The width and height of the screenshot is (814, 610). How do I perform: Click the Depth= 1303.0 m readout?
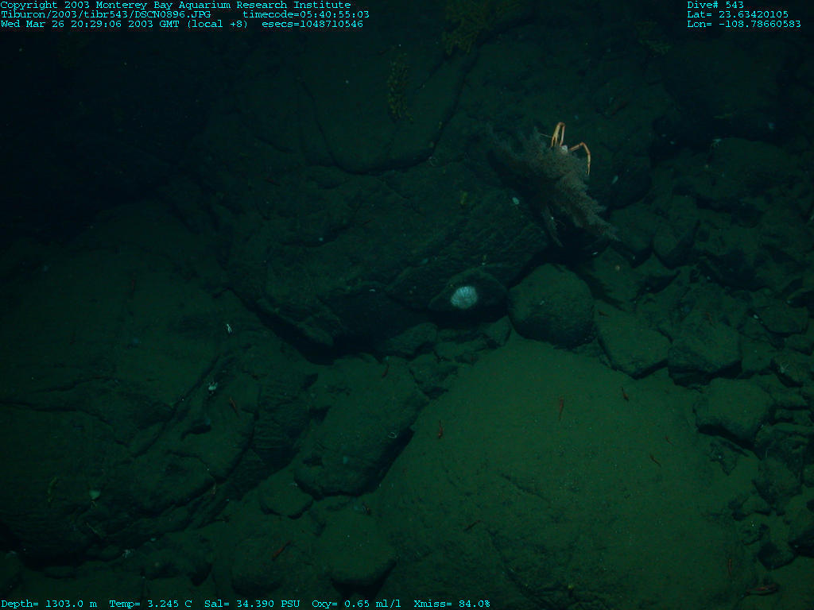click(x=48, y=604)
